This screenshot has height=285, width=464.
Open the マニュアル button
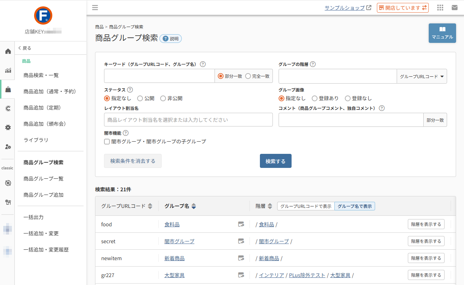click(x=442, y=33)
